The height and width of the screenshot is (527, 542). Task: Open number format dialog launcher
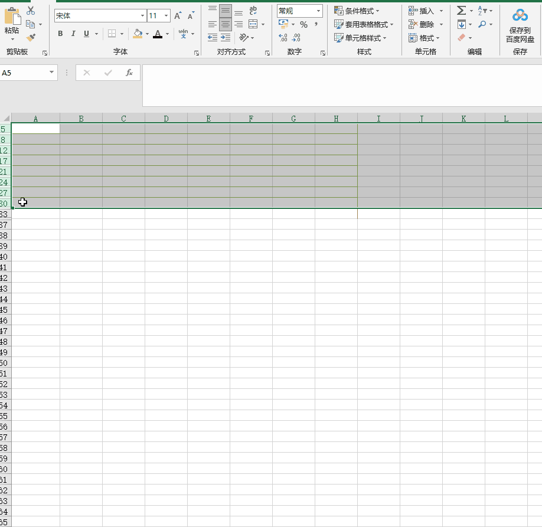[x=322, y=53]
